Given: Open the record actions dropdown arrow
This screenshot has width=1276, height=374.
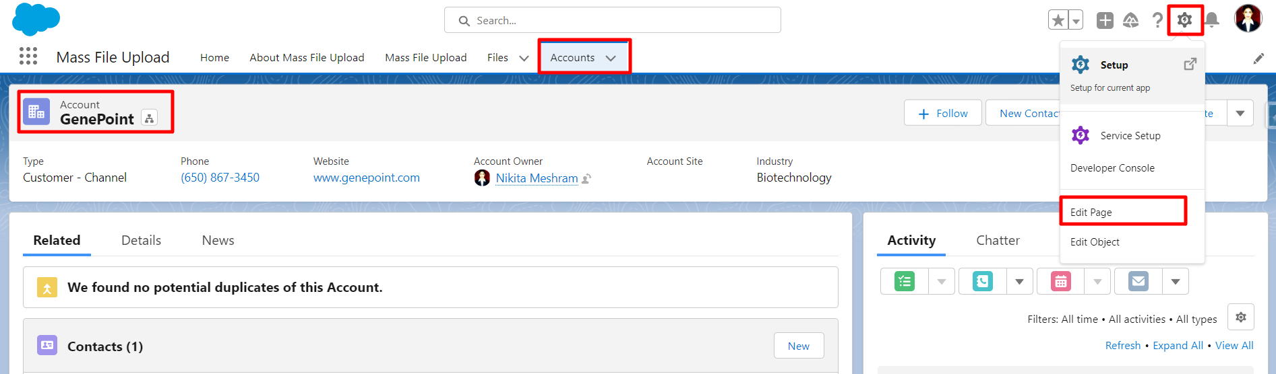Looking at the screenshot, I should 1240,113.
